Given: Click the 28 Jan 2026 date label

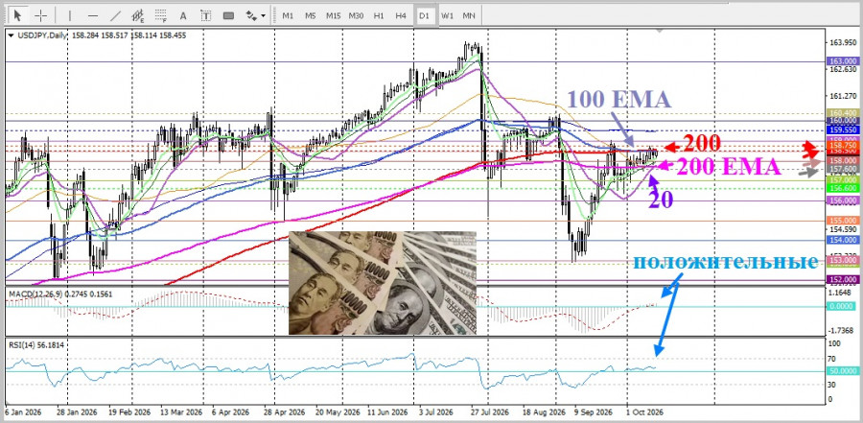Looking at the screenshot, I should 77,412.
